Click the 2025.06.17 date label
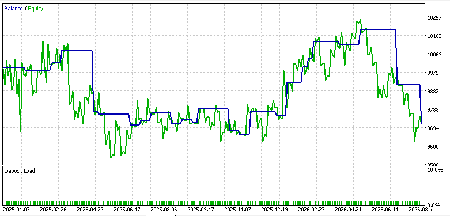 pos(127,210)
